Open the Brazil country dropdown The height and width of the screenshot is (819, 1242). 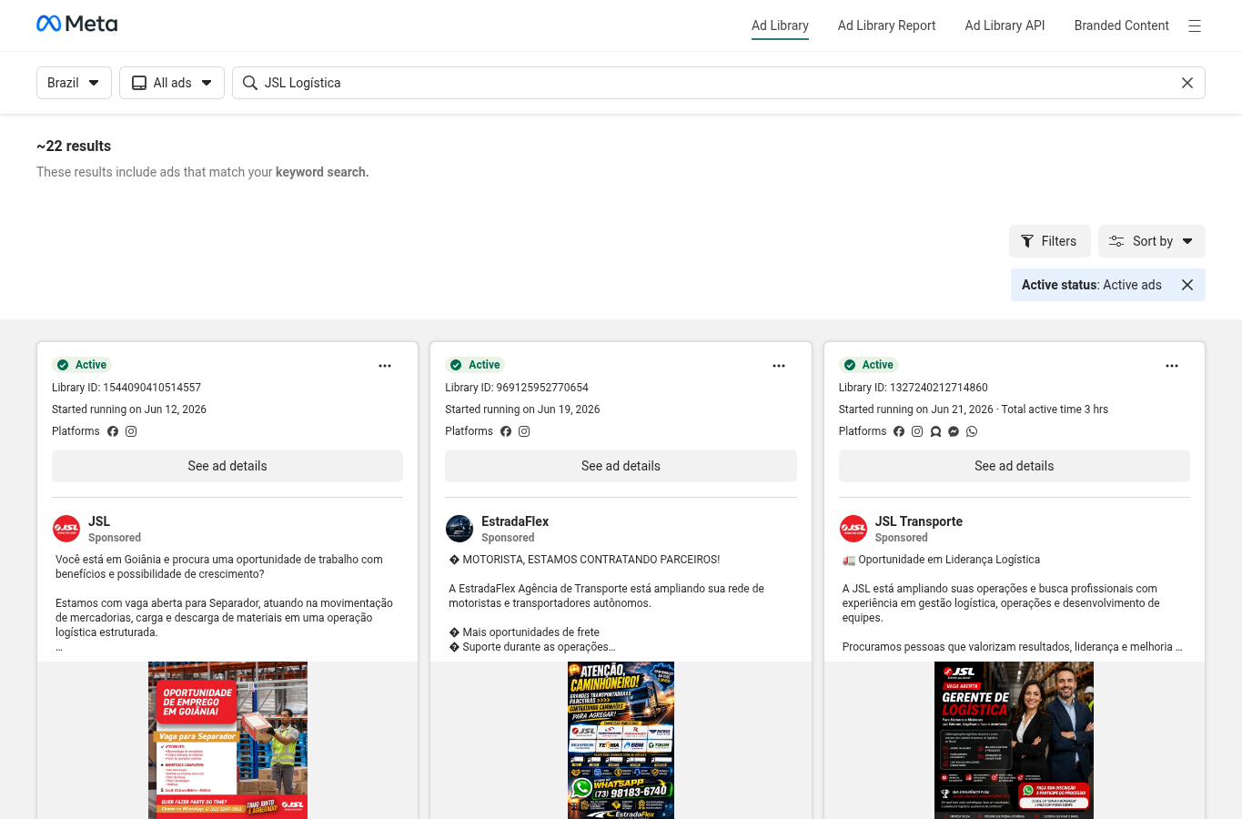tap(74, 83)
